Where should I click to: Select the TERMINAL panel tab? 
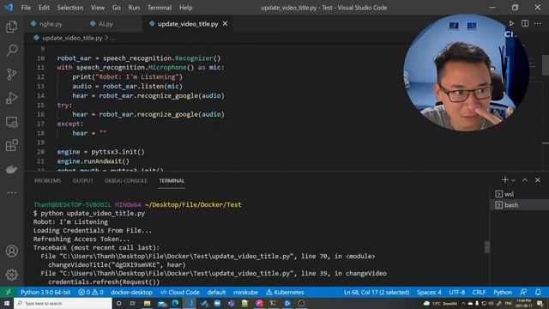[172, 181]
